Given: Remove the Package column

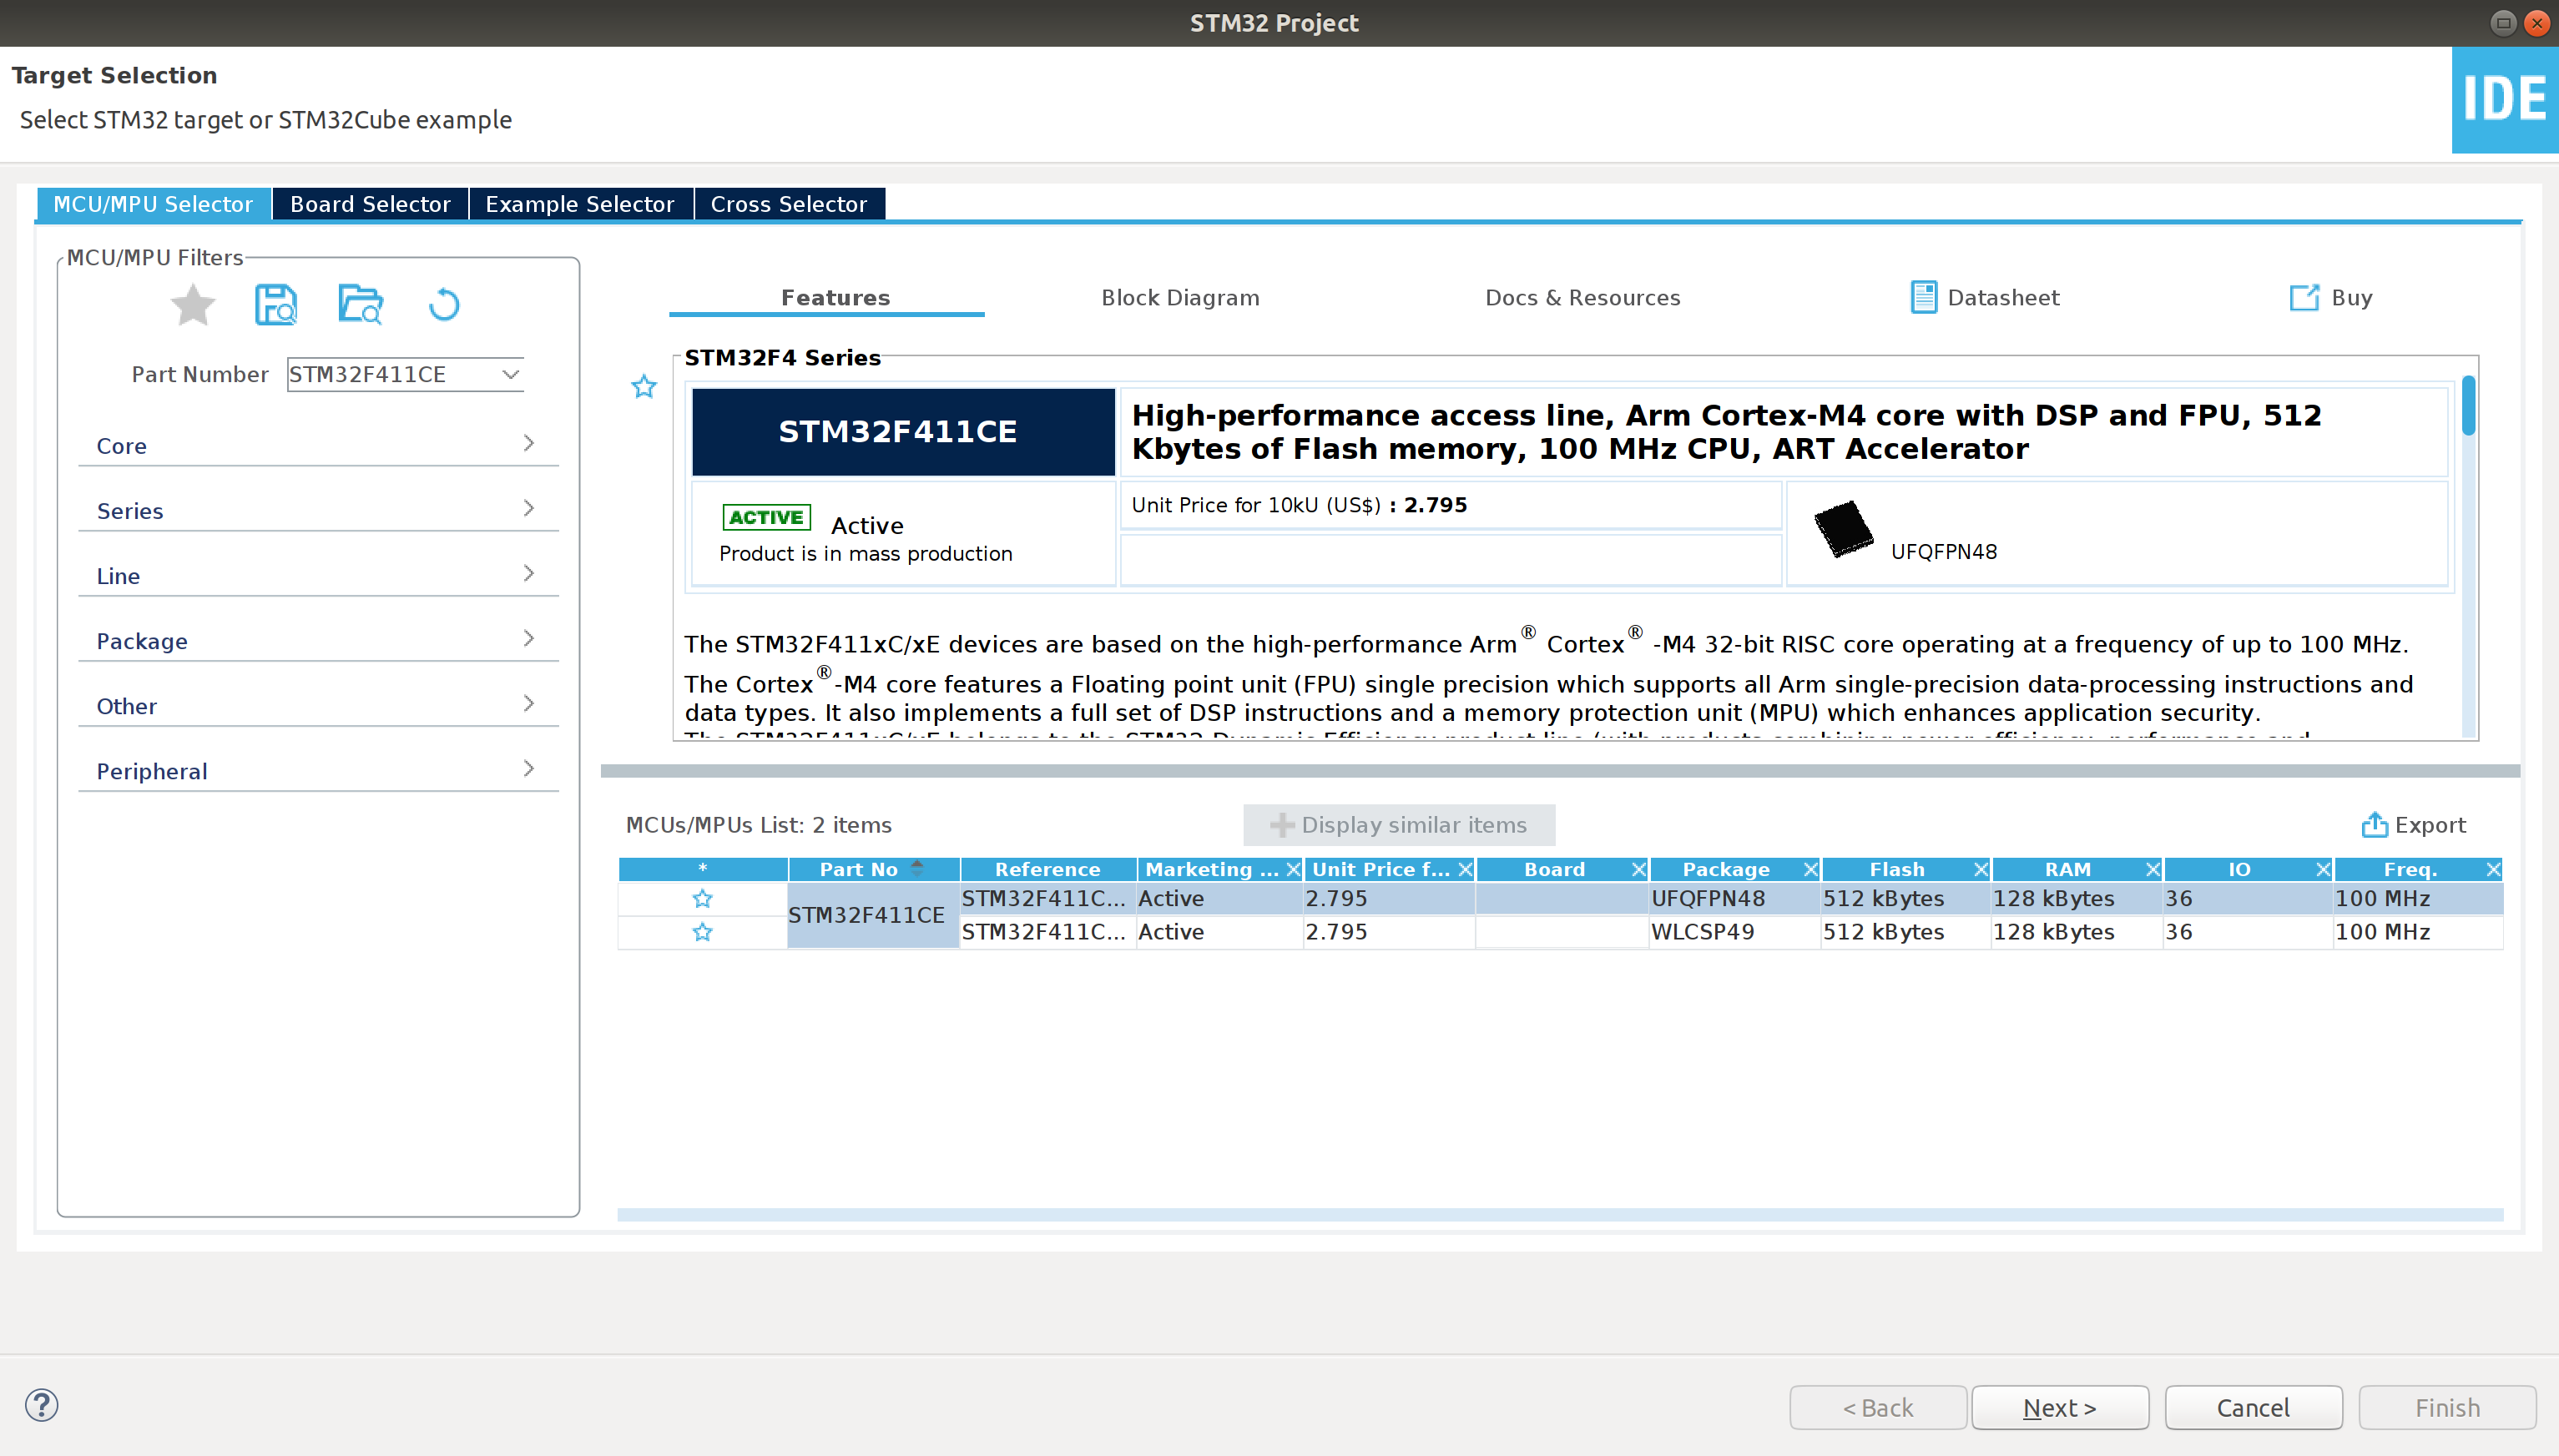Looking at the screenshot, I should 1810,869.
